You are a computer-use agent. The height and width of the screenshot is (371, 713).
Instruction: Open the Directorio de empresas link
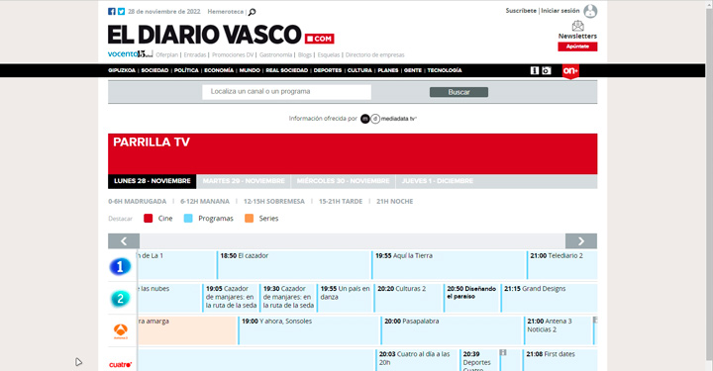(x=374, y=55)
